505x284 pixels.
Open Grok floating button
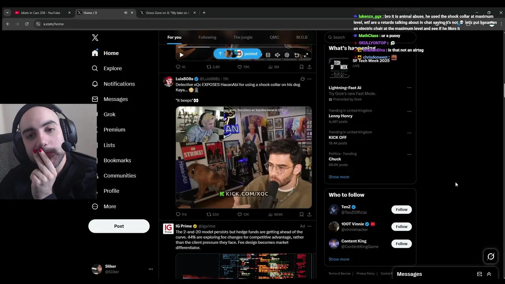(491, 257)
